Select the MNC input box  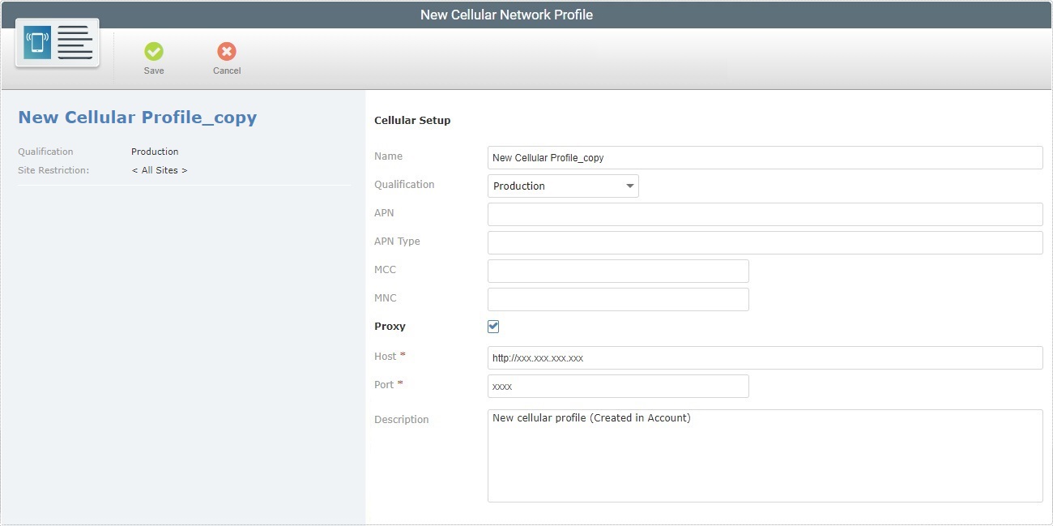click(617, 299)
